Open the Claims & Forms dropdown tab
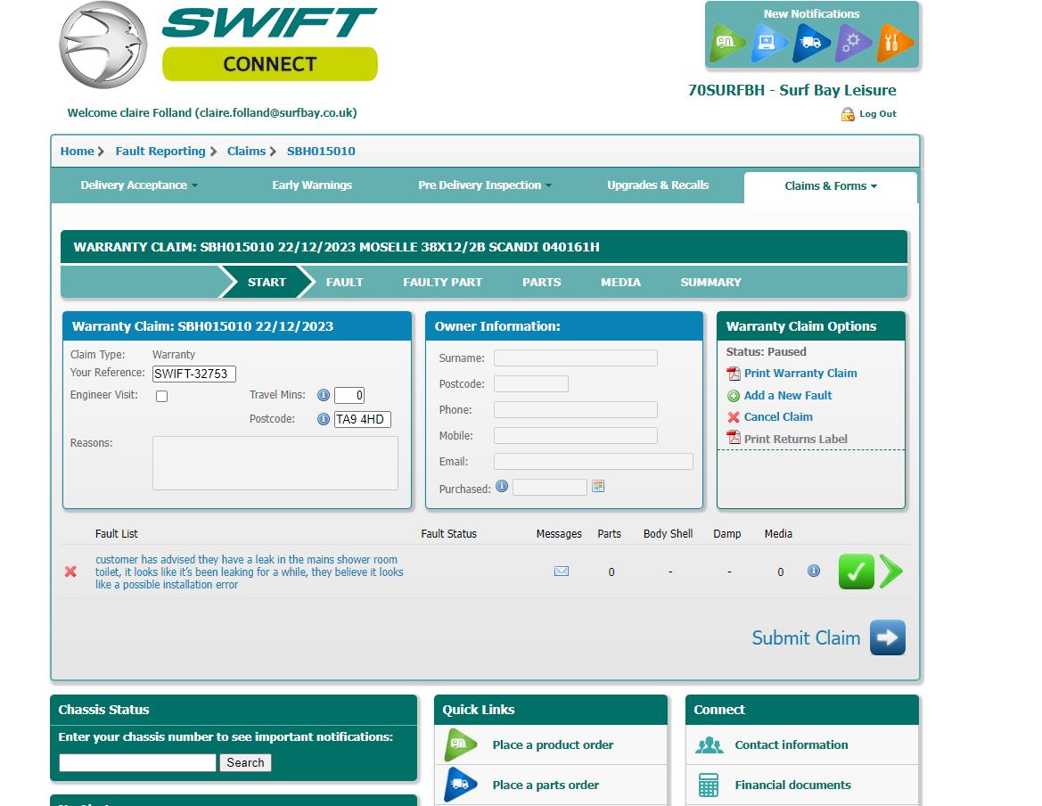Image resolution: width=1042 pixels, height=806 pixels. [x=831, y=186]
